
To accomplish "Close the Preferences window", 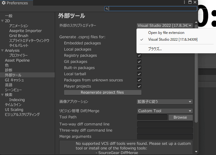I will point(195,2).
